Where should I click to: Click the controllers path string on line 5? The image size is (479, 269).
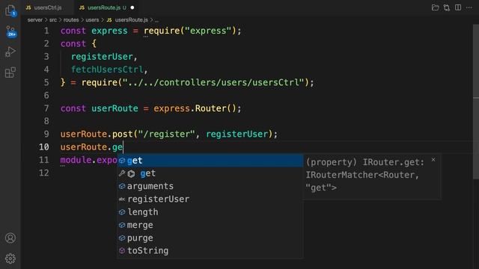pyautogui.click(x=213, y=83)
